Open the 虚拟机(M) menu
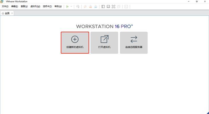 point(35,6)
